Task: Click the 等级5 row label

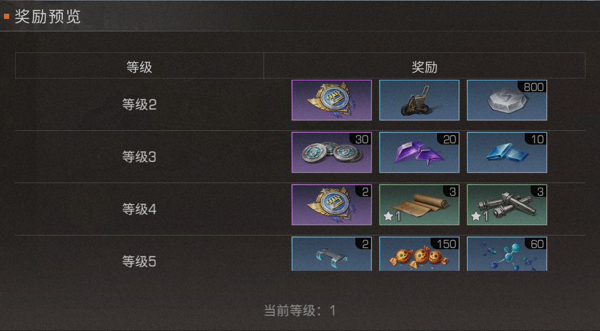Action: [x=139, y=262]
